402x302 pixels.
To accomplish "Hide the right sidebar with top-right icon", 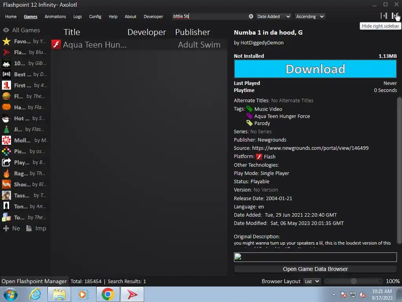I will click(395, 16).
